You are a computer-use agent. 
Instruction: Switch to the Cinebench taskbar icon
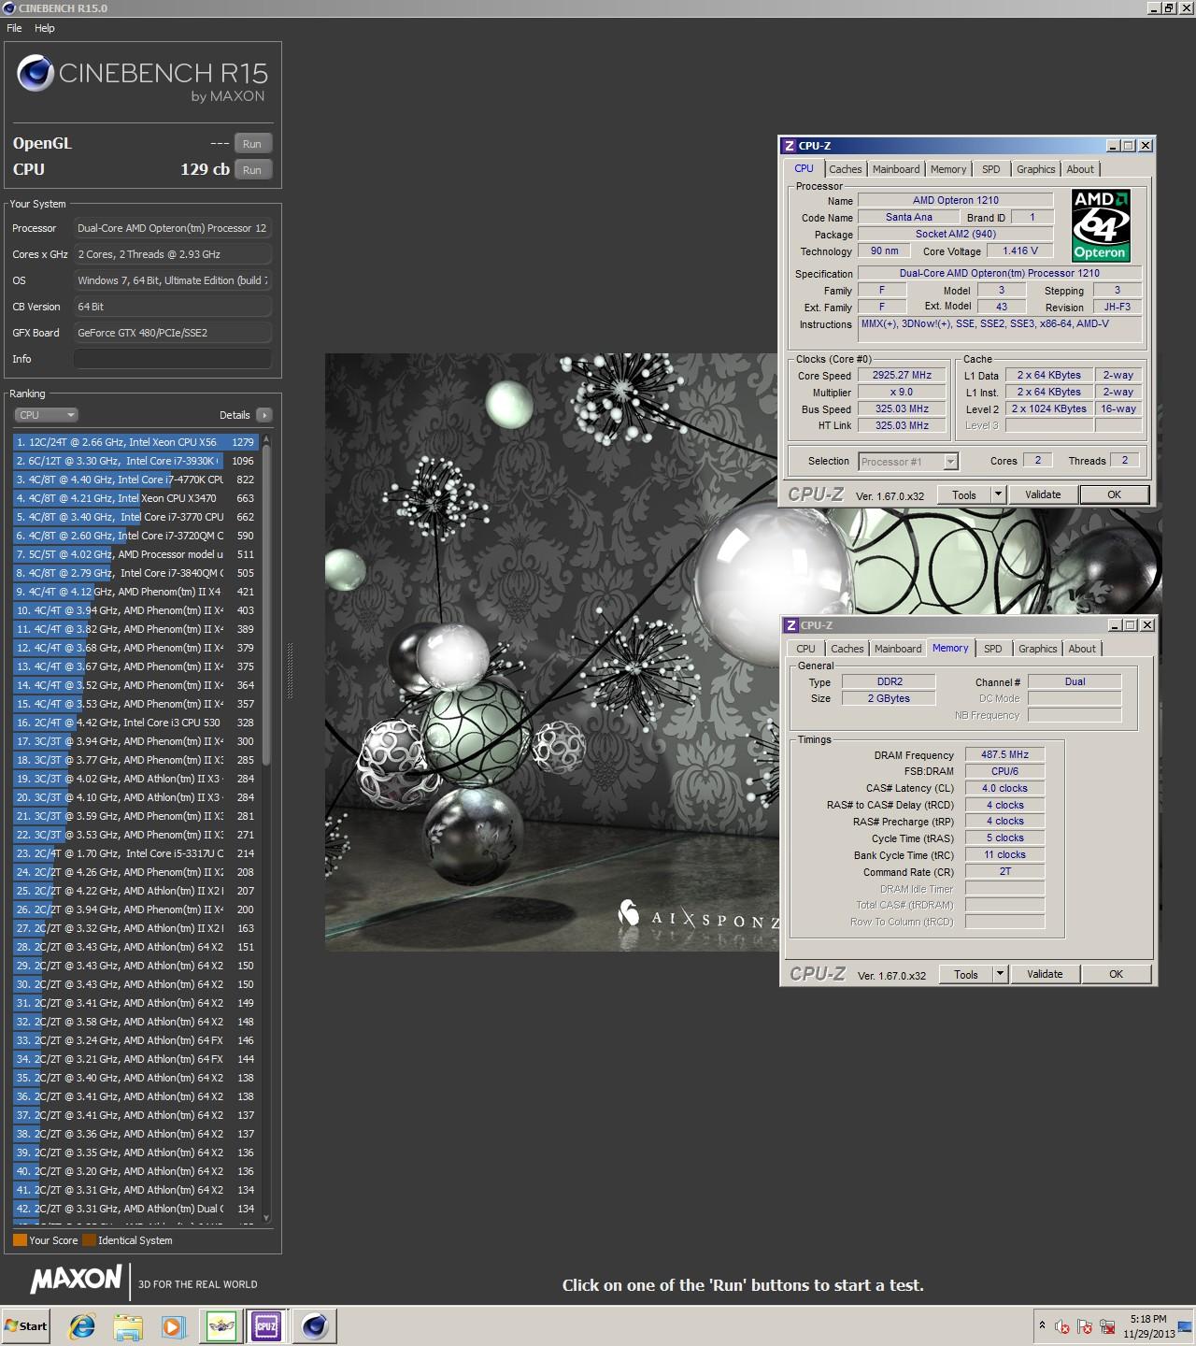point(315,1325)
